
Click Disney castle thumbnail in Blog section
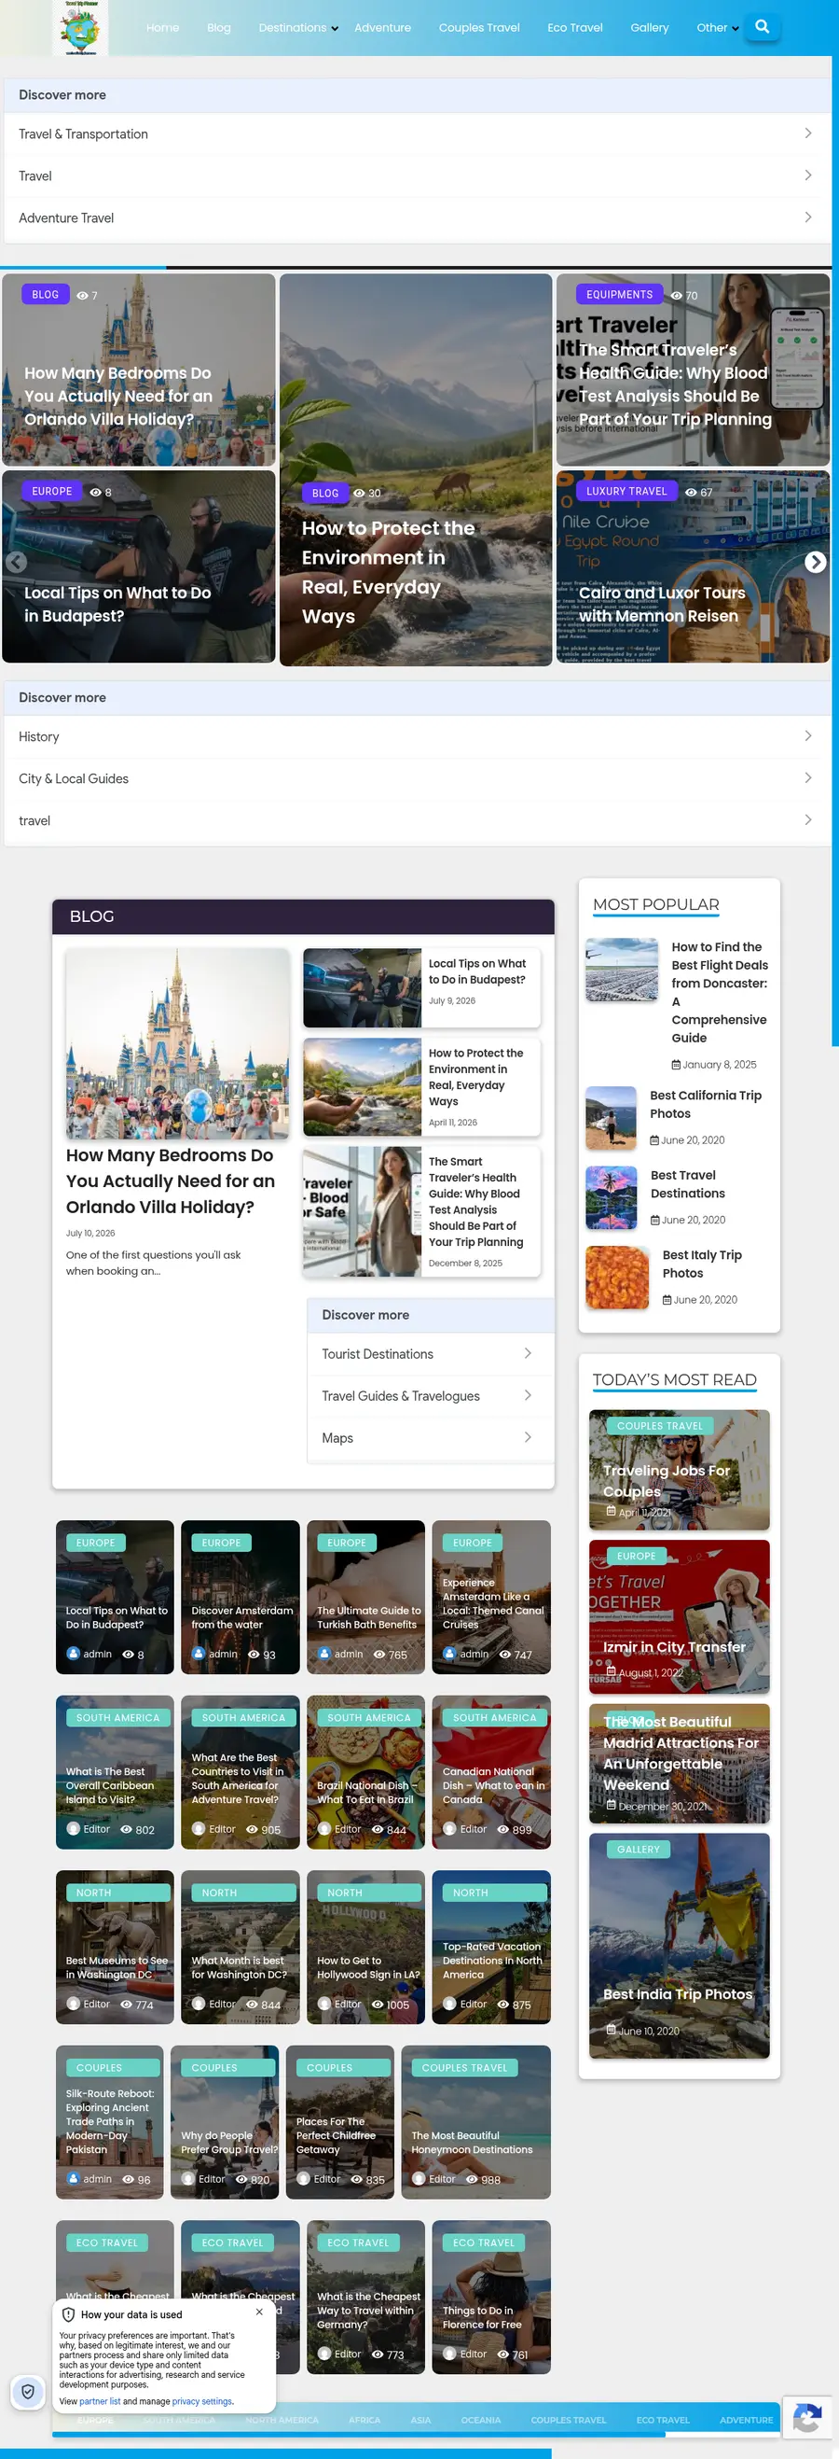click(x=177, y=1043)
